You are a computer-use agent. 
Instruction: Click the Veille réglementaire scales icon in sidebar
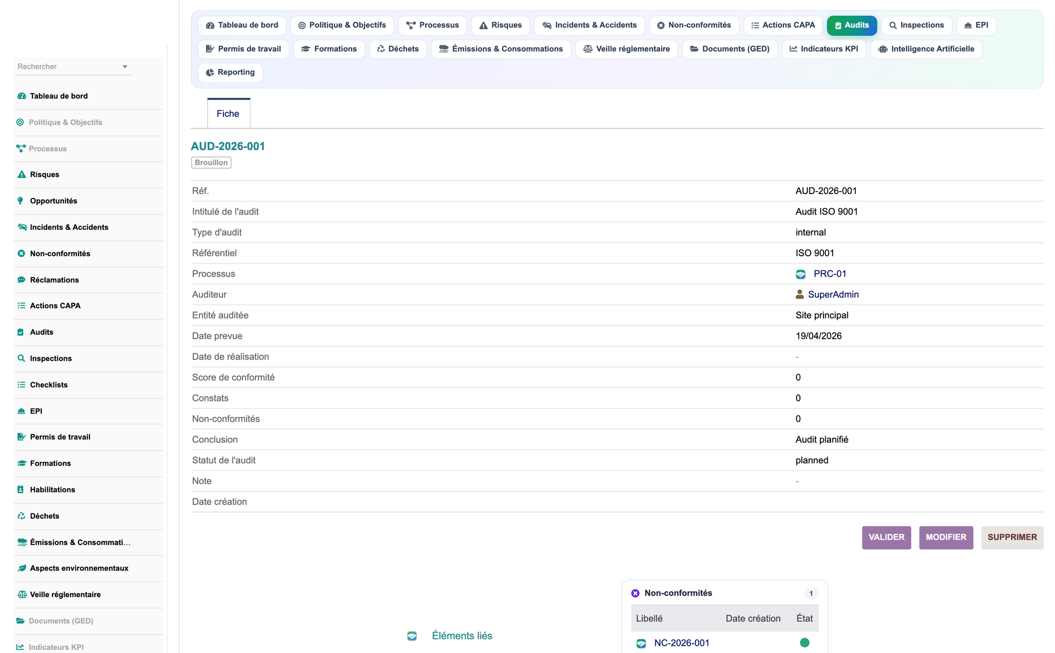[22, 594]
